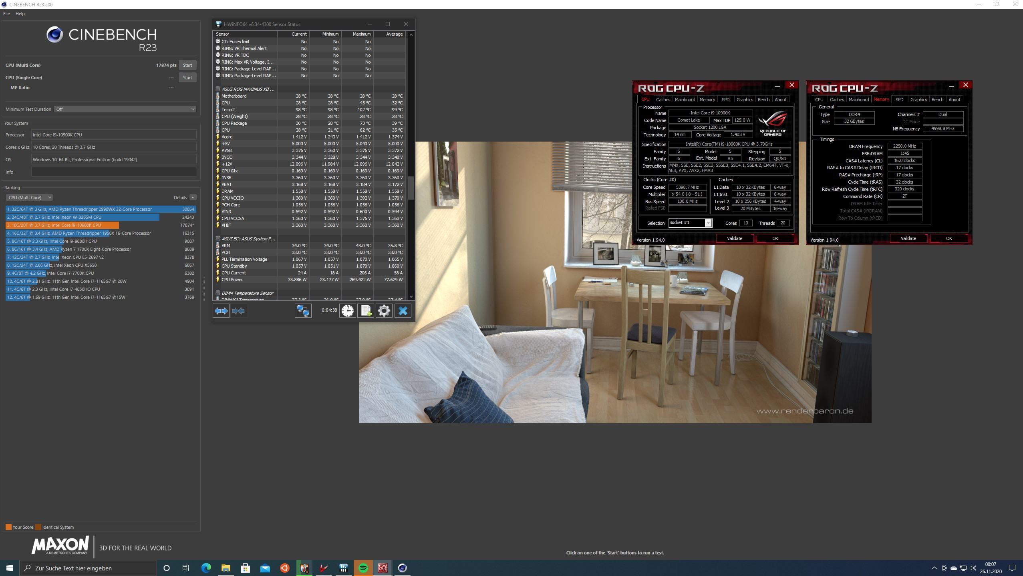Click HWiNFO collapse columns gray arrows icon
Screen dimensions: 1023x576
point(238,311)
